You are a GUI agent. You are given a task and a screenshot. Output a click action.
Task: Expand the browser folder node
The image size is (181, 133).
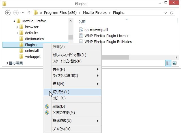tap(17, 27)
